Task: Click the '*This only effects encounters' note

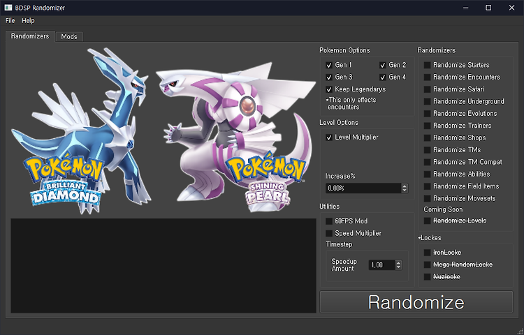Action: (351, 103)
